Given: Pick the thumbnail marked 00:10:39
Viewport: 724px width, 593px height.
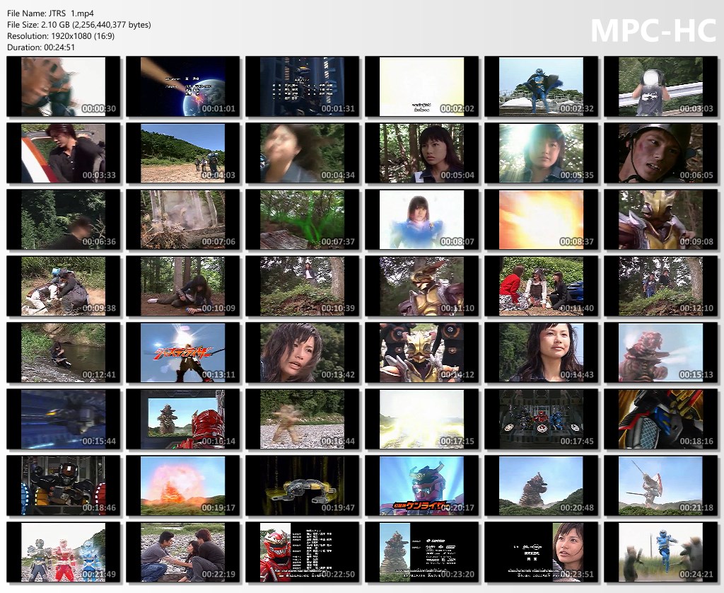Looking at the screenshot, I should (303, 286).
